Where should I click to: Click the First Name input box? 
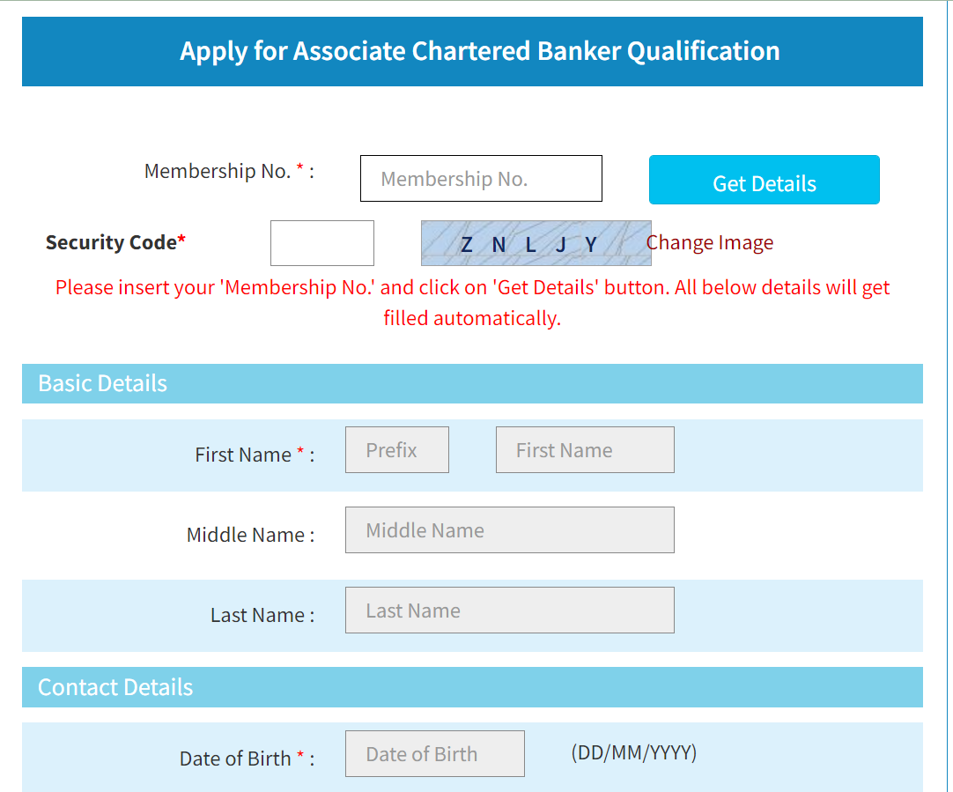pos(585,450)
